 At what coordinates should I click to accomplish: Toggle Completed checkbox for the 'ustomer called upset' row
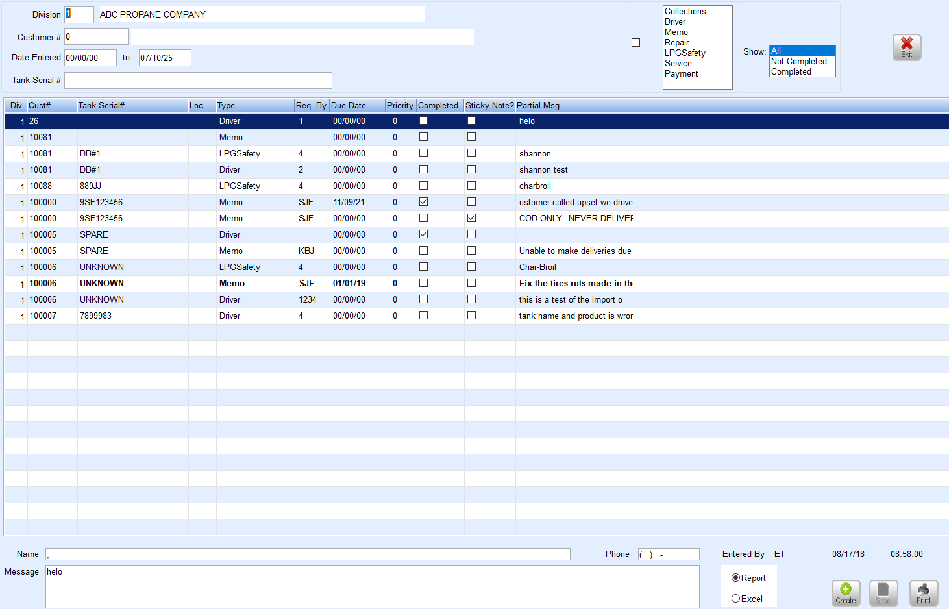[x=423, y=202]
